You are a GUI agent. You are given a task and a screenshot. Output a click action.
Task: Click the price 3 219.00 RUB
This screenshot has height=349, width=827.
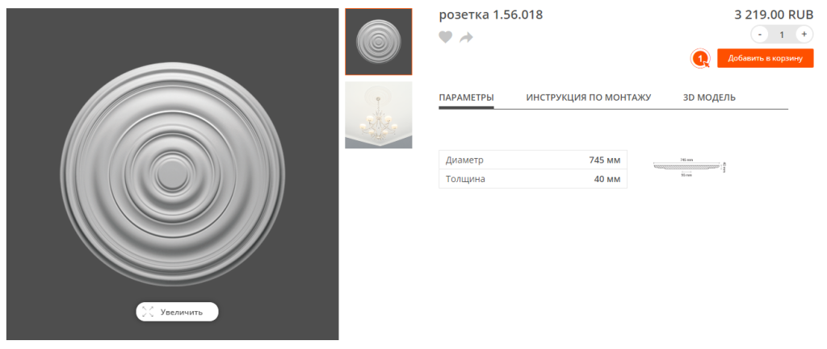(x=774, y=15)
